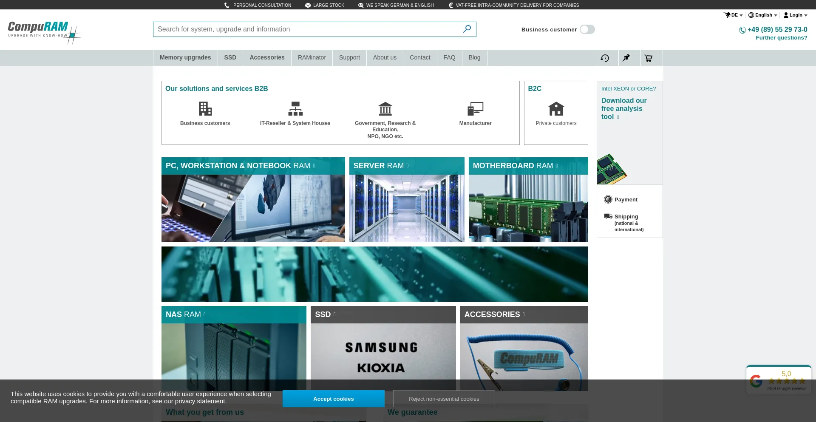The width and height of the screenshot is (816, 422).
Task: Open the Blog page
Action: click(x=475, y=58)
